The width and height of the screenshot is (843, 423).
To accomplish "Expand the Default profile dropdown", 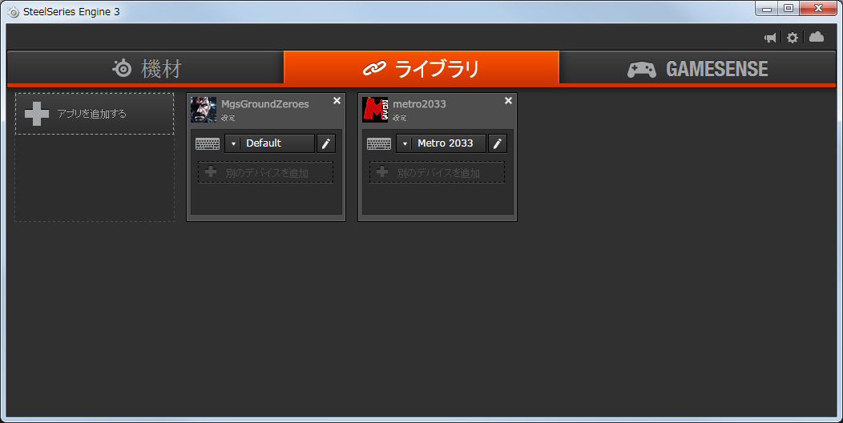I will [x=269, y=143].
